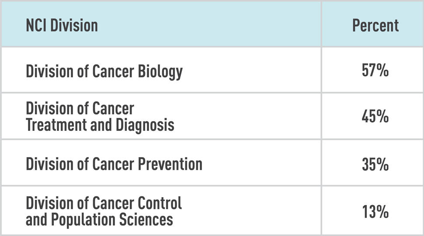Click the word "Prevention" in third row

(170, 164)
